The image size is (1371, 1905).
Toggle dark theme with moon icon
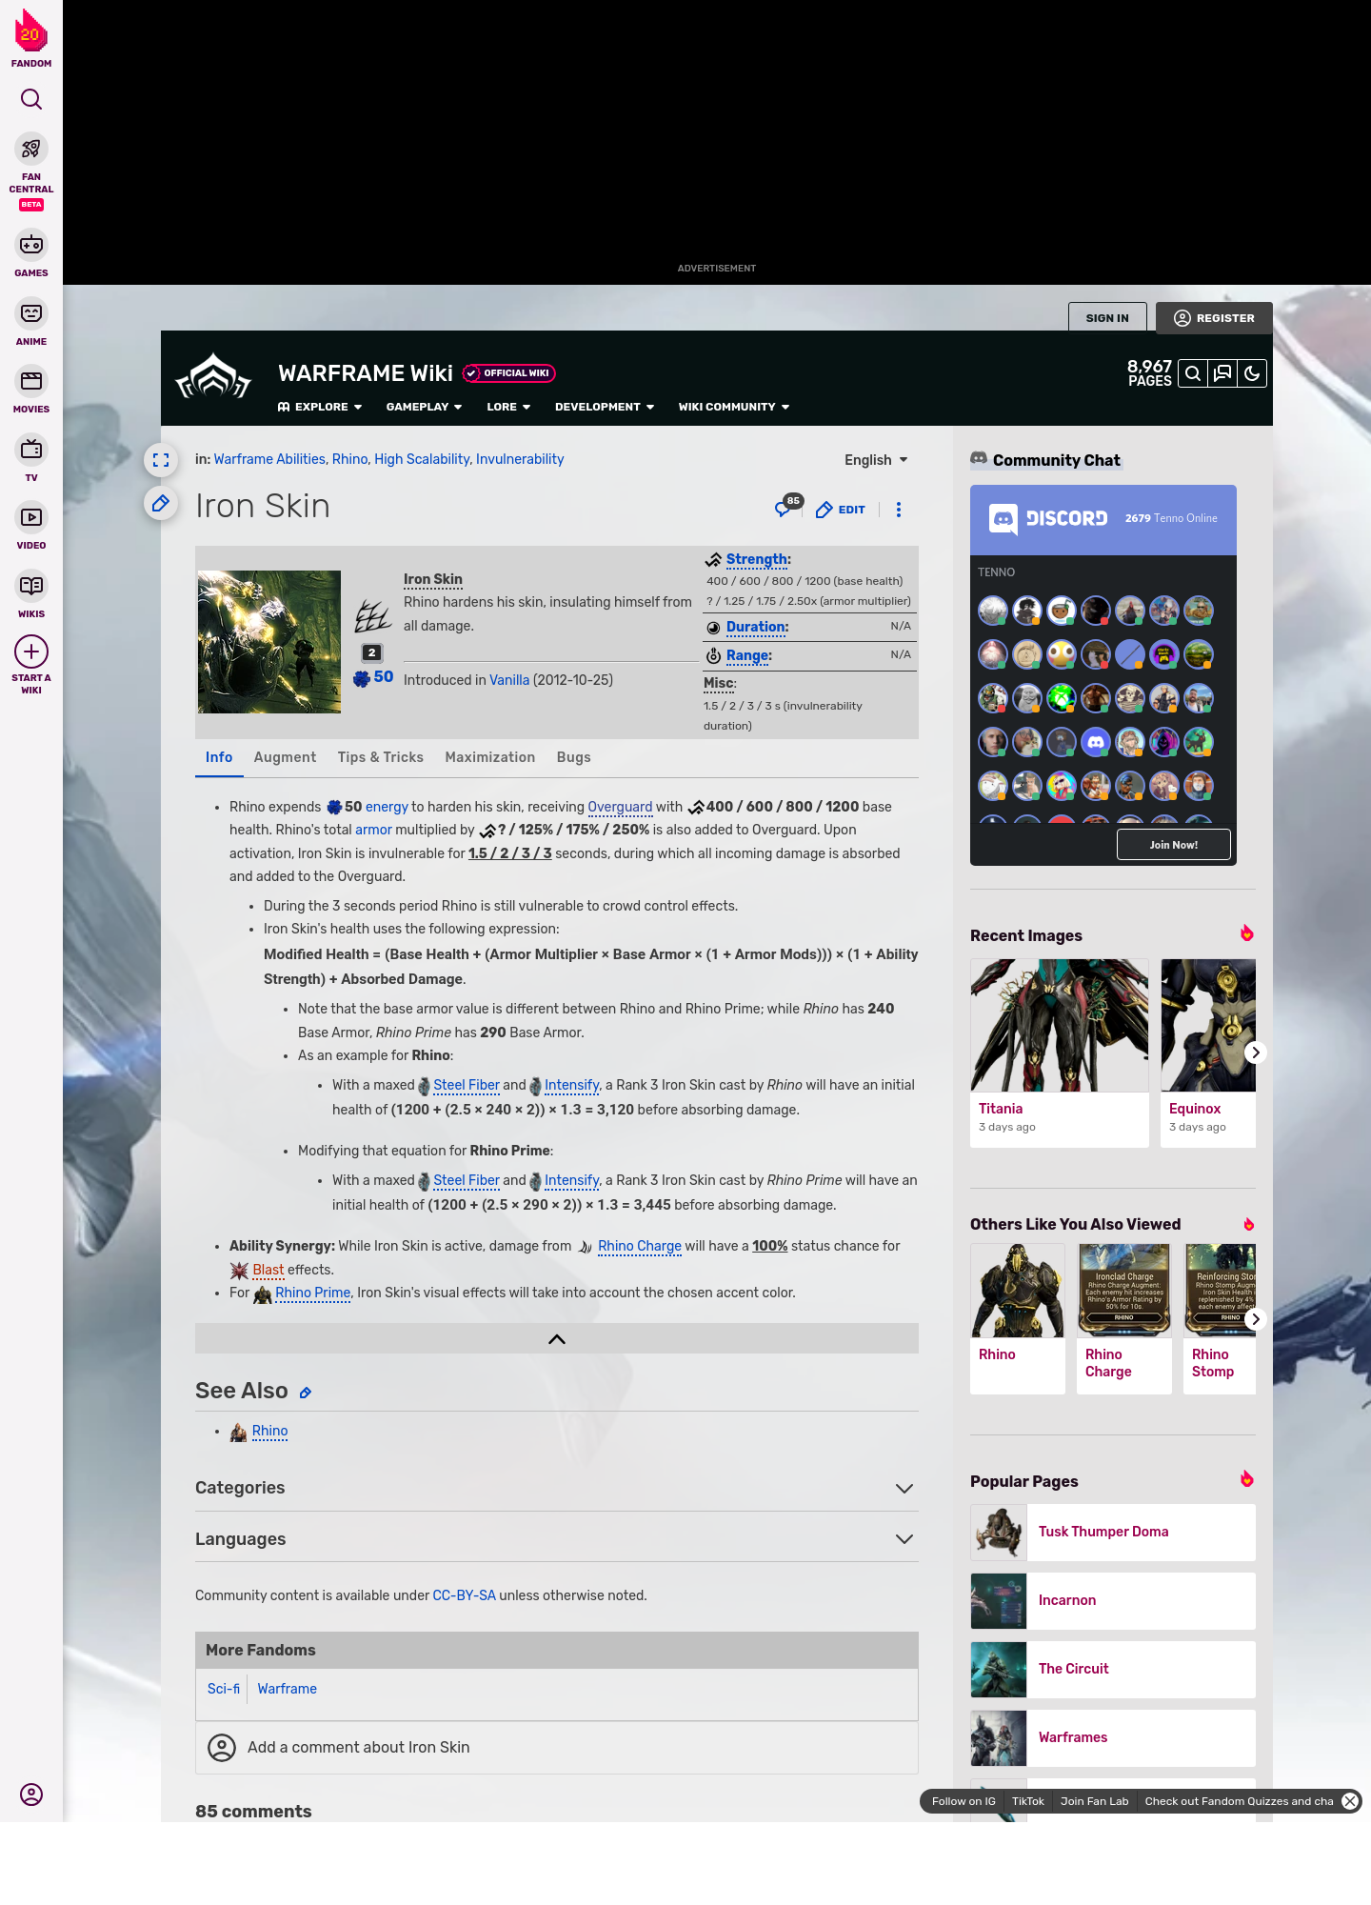pos(1252,374)
